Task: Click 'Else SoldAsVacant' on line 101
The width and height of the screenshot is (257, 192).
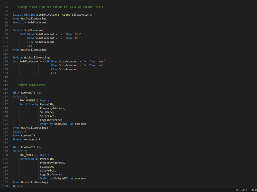Action: point(41,42)
